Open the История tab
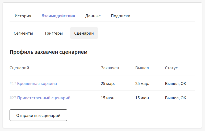This screenshot has height=131, width=205. click(23, 16)
